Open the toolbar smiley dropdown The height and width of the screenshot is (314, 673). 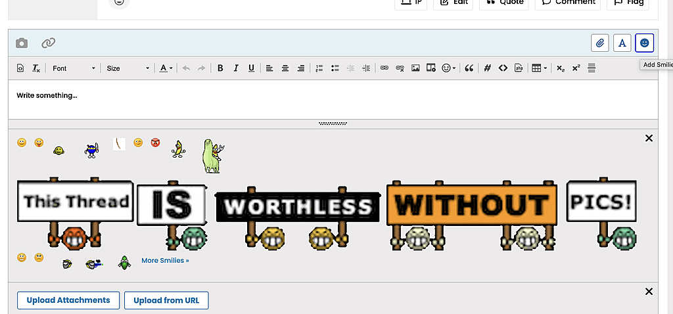tap(448, 68)
